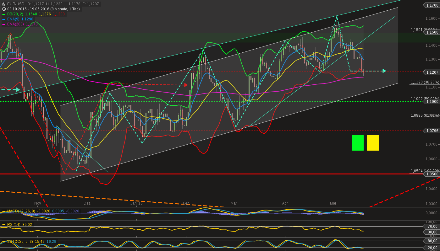This screenshot has width=440, height=251.
Task: Click the 70,00 RSI level tag
Action: [x=432, y=227]
